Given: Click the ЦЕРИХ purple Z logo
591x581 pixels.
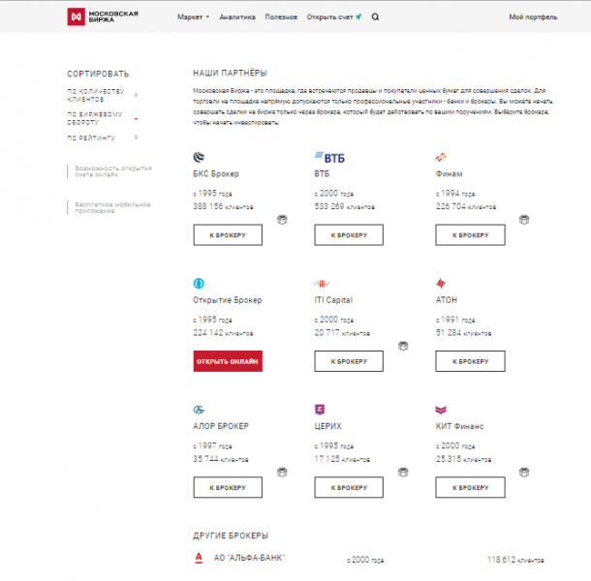Looking at the screenshot, I should tap(320, 410).
